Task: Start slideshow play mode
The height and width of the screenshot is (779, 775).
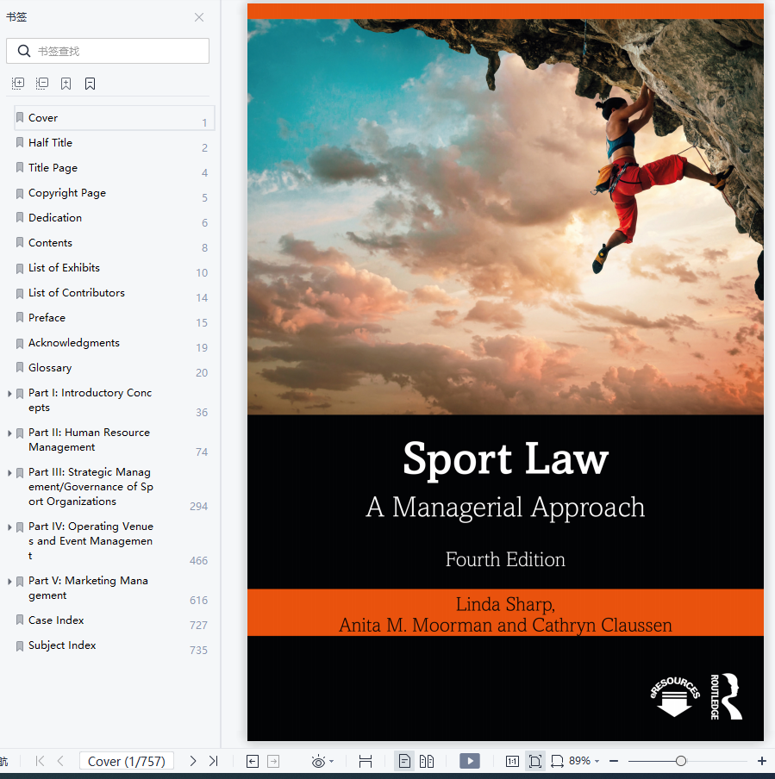Action: coord(470,761)
